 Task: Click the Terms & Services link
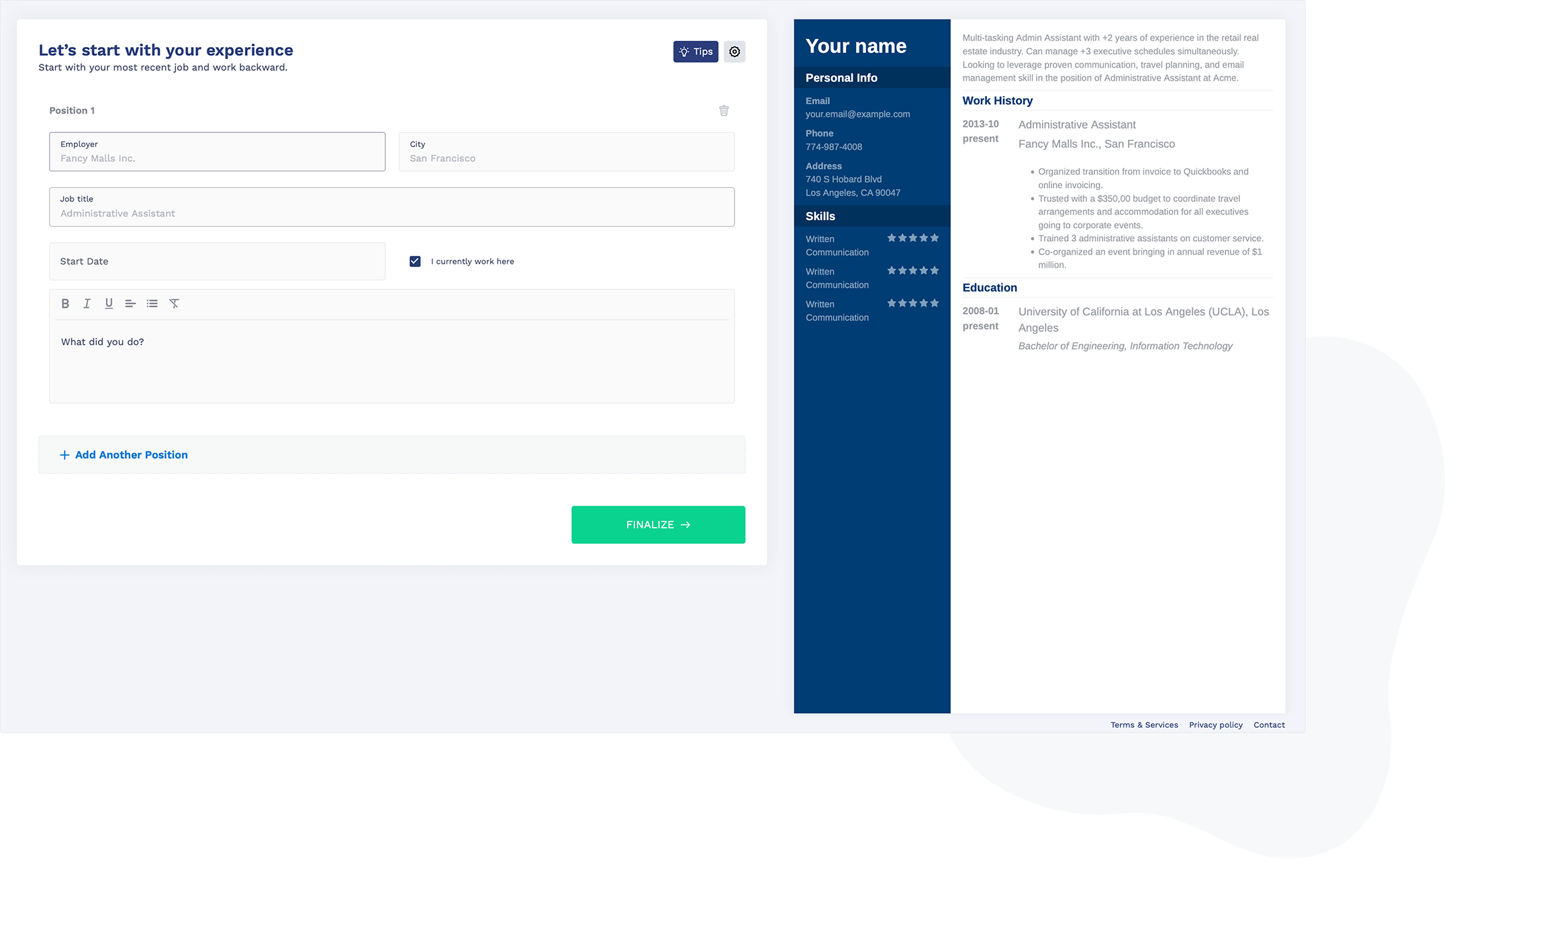point(1143,724)
